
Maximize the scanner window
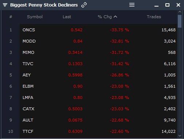167,5
